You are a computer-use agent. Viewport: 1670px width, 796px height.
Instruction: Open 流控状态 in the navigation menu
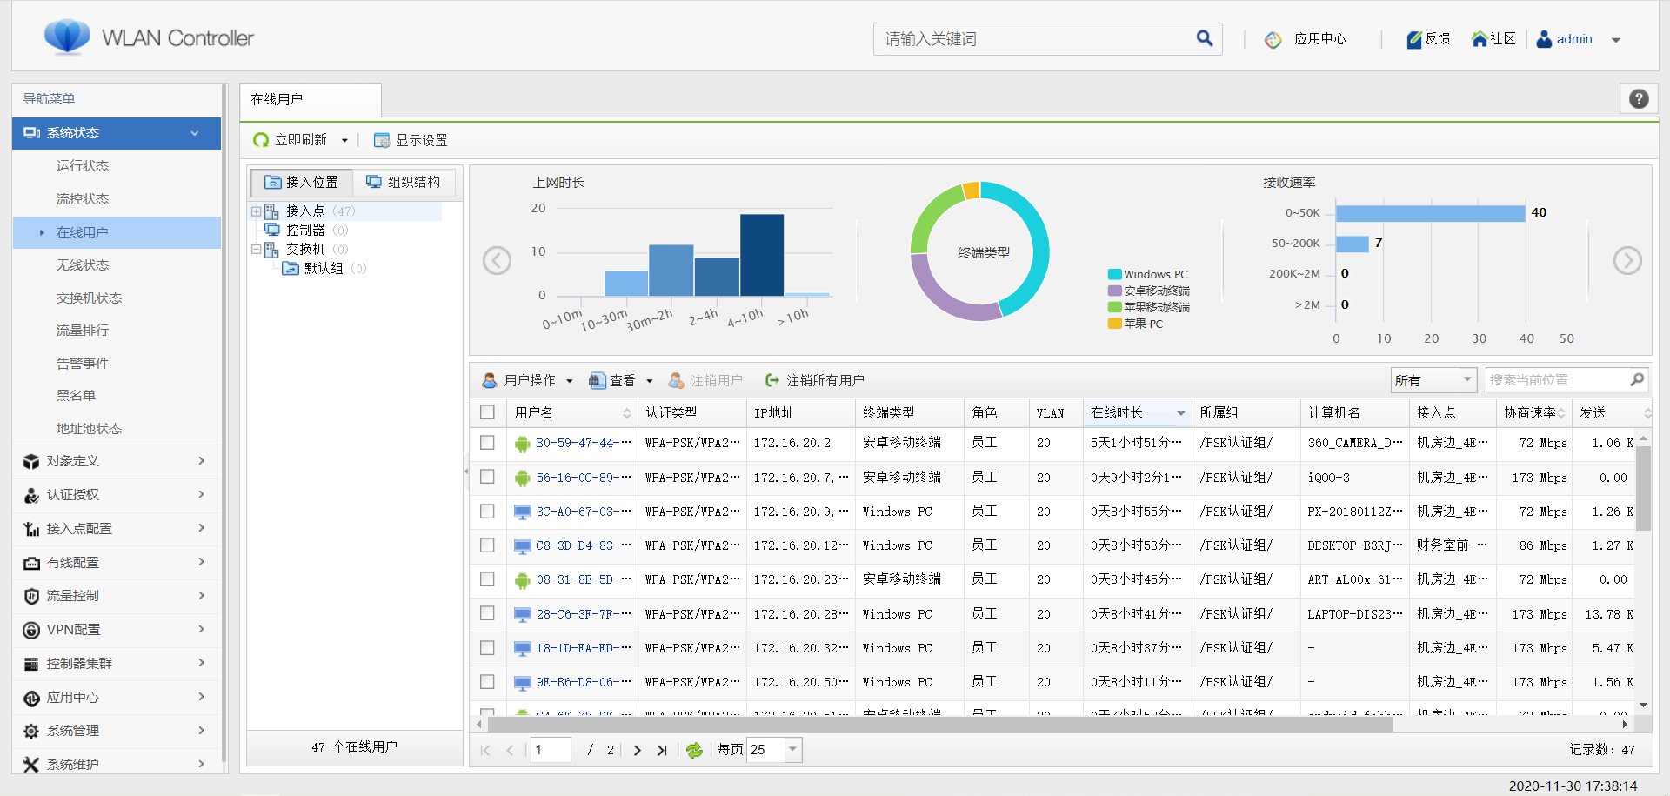click(83, 199)
